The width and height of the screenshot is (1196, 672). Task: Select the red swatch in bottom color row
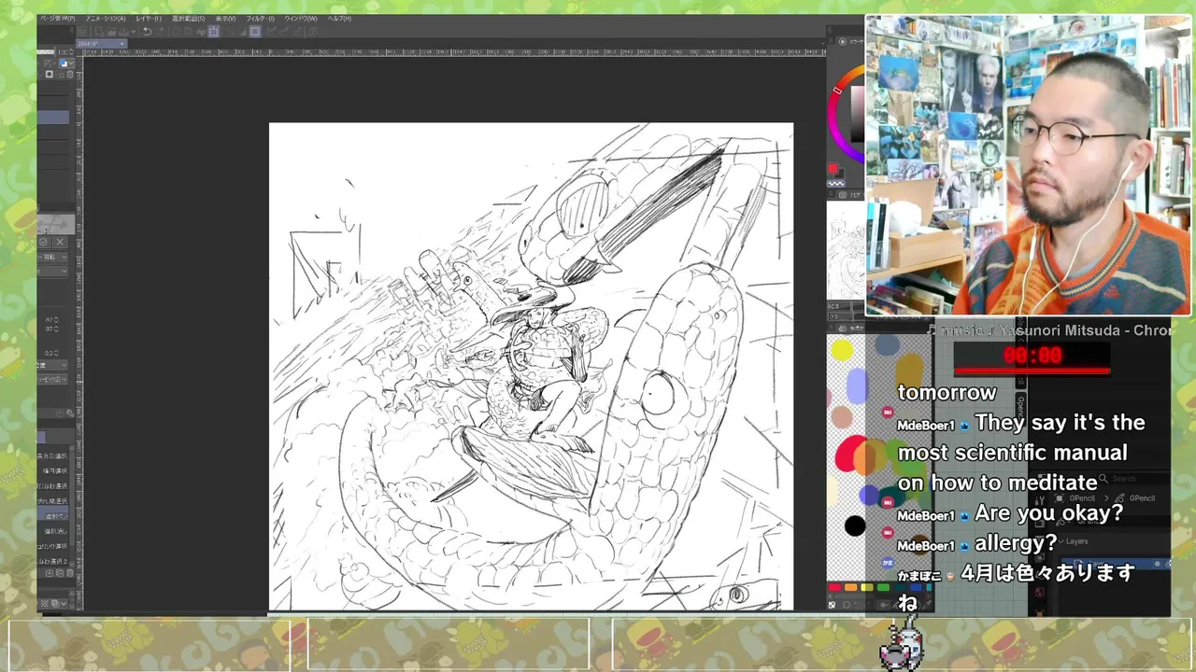[x=835, y=587]
